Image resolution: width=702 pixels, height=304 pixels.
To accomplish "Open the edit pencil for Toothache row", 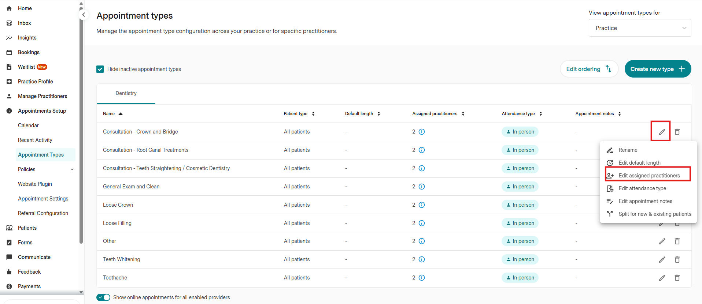I will pos(662,278).
